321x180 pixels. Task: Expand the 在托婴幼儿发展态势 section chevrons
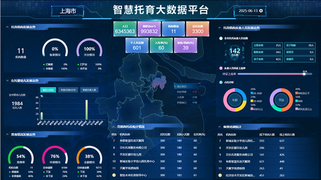[7, 80]
